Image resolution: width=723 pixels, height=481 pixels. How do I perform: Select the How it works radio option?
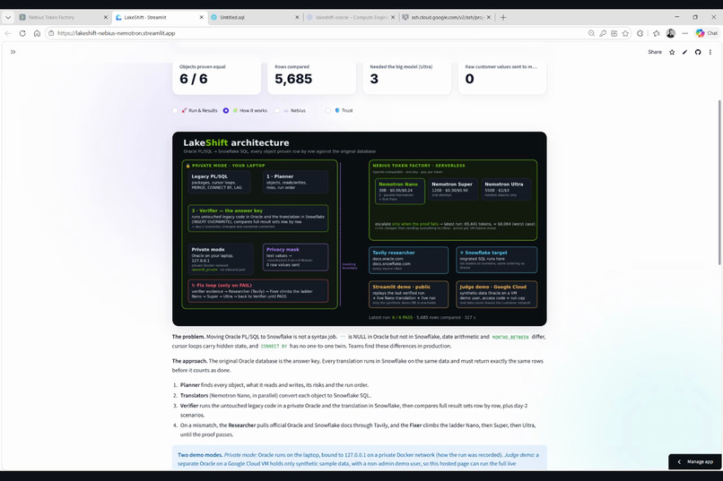(x=245, y=110)
